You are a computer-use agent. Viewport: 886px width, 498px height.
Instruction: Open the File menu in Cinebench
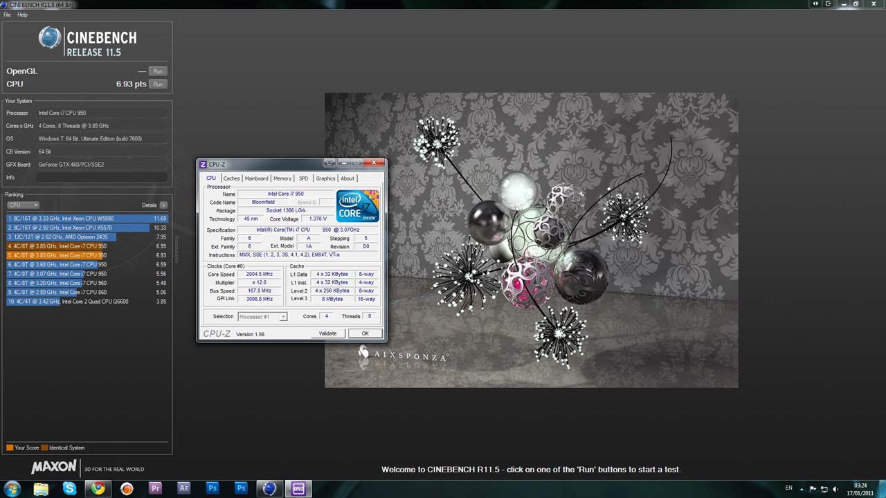click(8, 15)
